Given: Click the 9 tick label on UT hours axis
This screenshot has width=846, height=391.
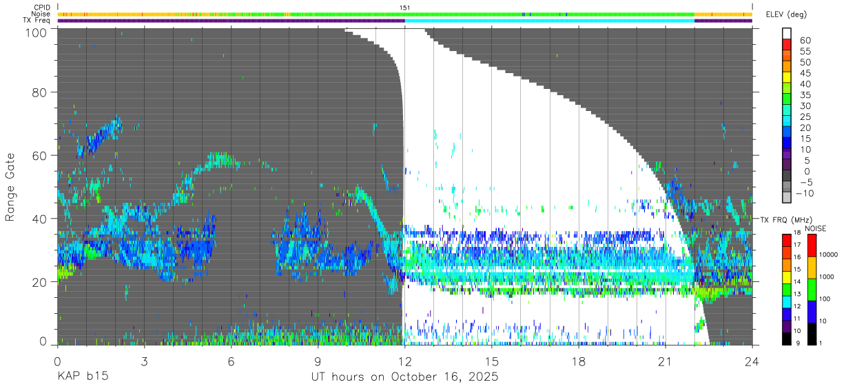Looking at the screenshot, I should tap(318, 362).
